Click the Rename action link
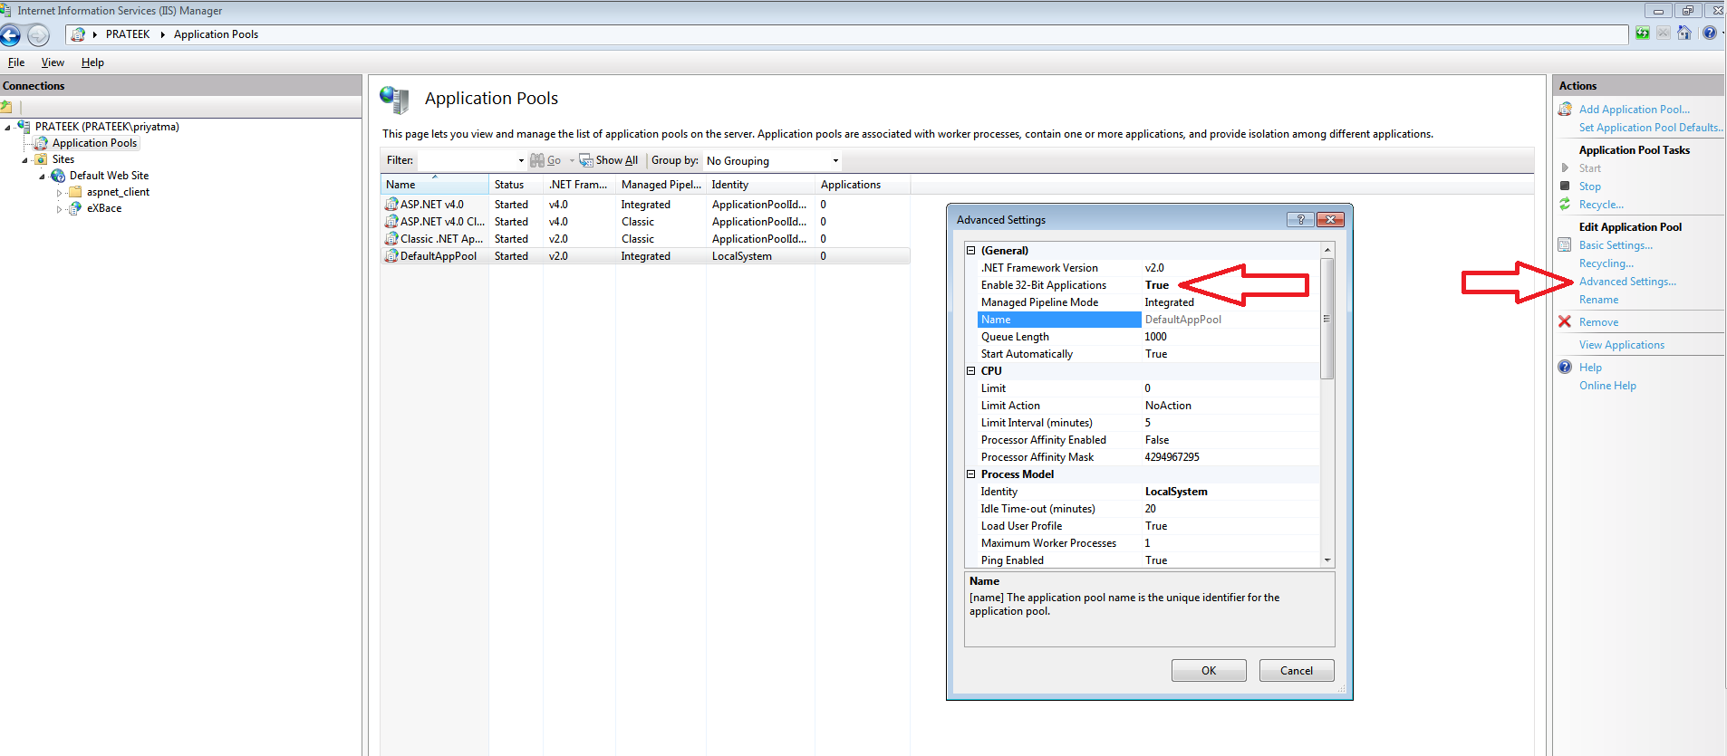Image resolution: width=1727 pixels, height=756 pixels. coord(1598,300)
